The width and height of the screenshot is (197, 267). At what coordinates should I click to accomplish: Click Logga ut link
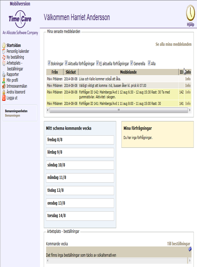tap(12, 98)
